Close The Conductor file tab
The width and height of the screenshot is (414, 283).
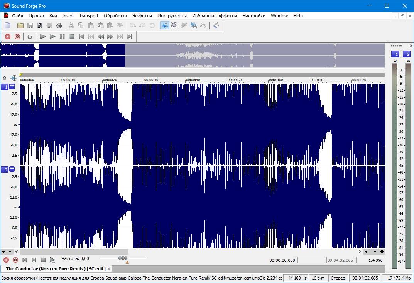click(109, 269)
